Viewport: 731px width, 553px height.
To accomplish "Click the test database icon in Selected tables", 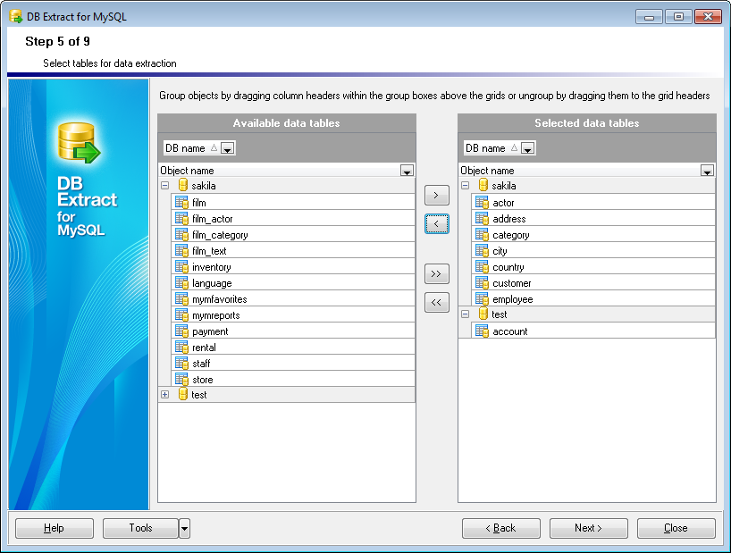I will click(x=483, y=314).
